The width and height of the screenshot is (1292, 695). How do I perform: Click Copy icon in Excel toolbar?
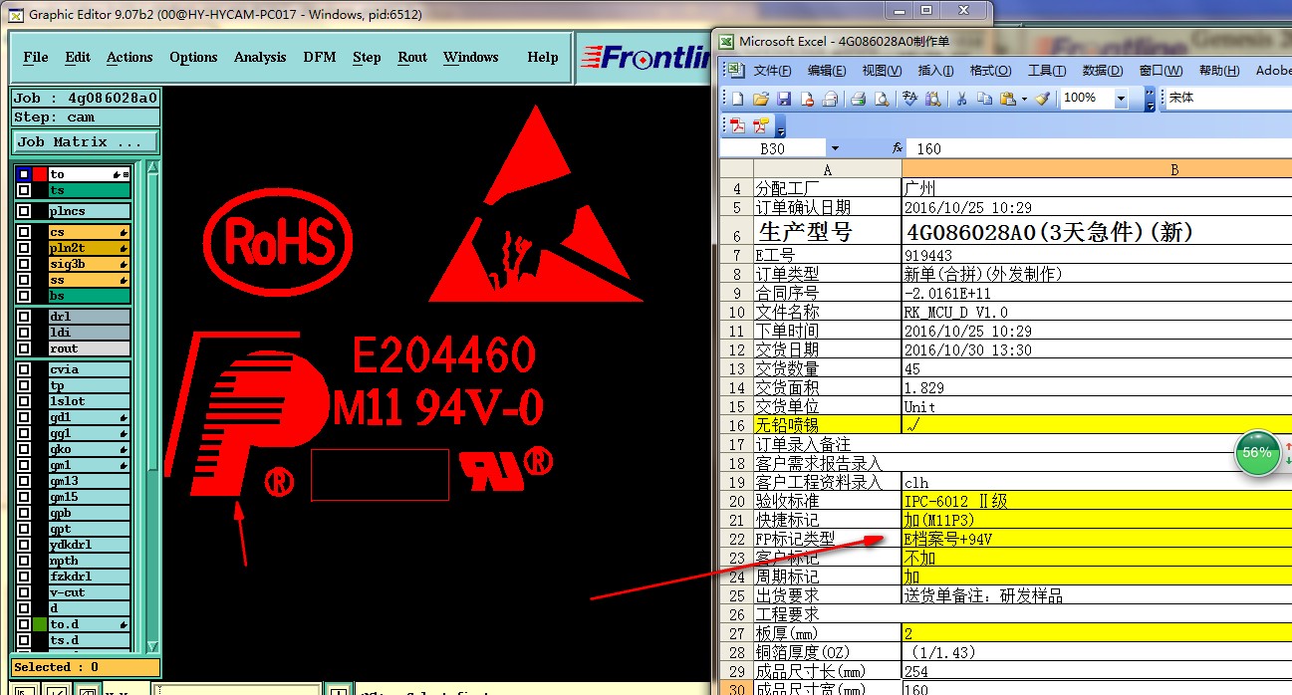pyautogui.click(x=985, y=99)
